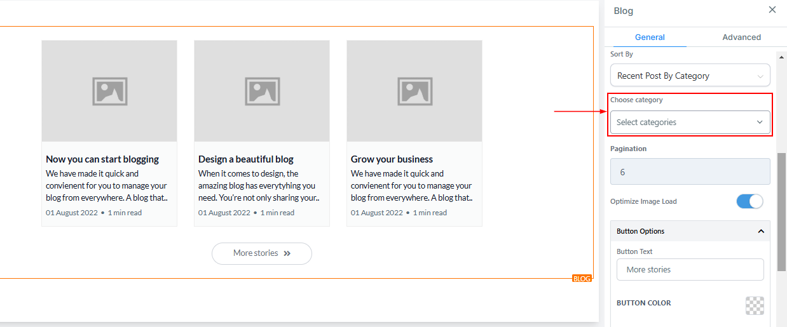Screen dimensions: 787x327
Task: Click the orange BLOG section label
Action: 582,278
